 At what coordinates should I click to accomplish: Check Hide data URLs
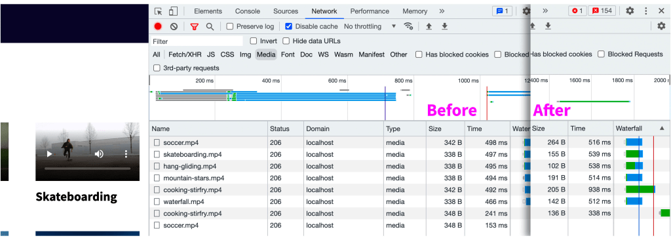pyautogui.click(x=286, y=41)
